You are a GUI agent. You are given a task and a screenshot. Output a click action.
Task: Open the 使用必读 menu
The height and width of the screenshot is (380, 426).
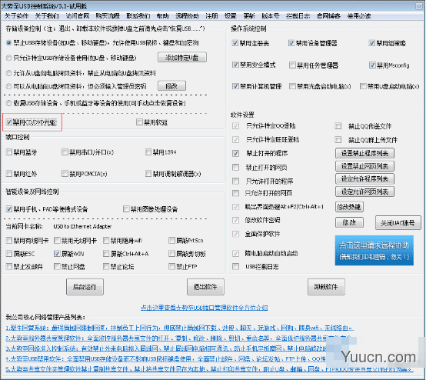pos(359,15)
